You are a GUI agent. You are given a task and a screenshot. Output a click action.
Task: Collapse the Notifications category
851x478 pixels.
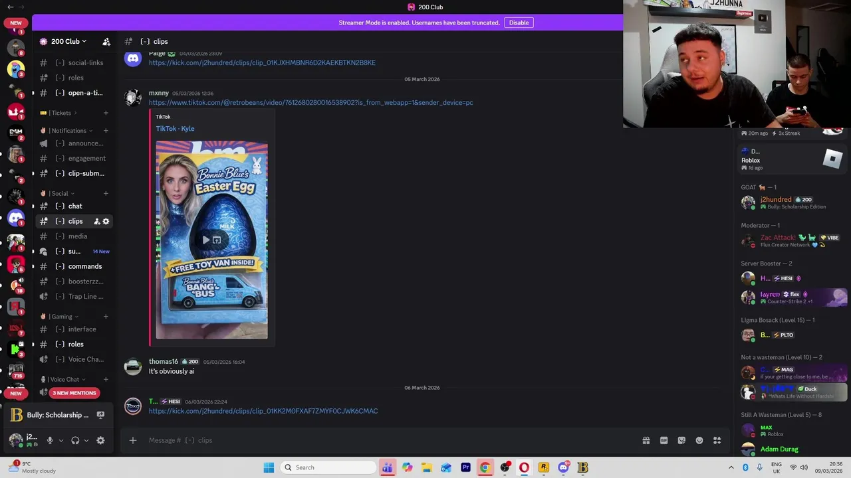tap(66, 131)
